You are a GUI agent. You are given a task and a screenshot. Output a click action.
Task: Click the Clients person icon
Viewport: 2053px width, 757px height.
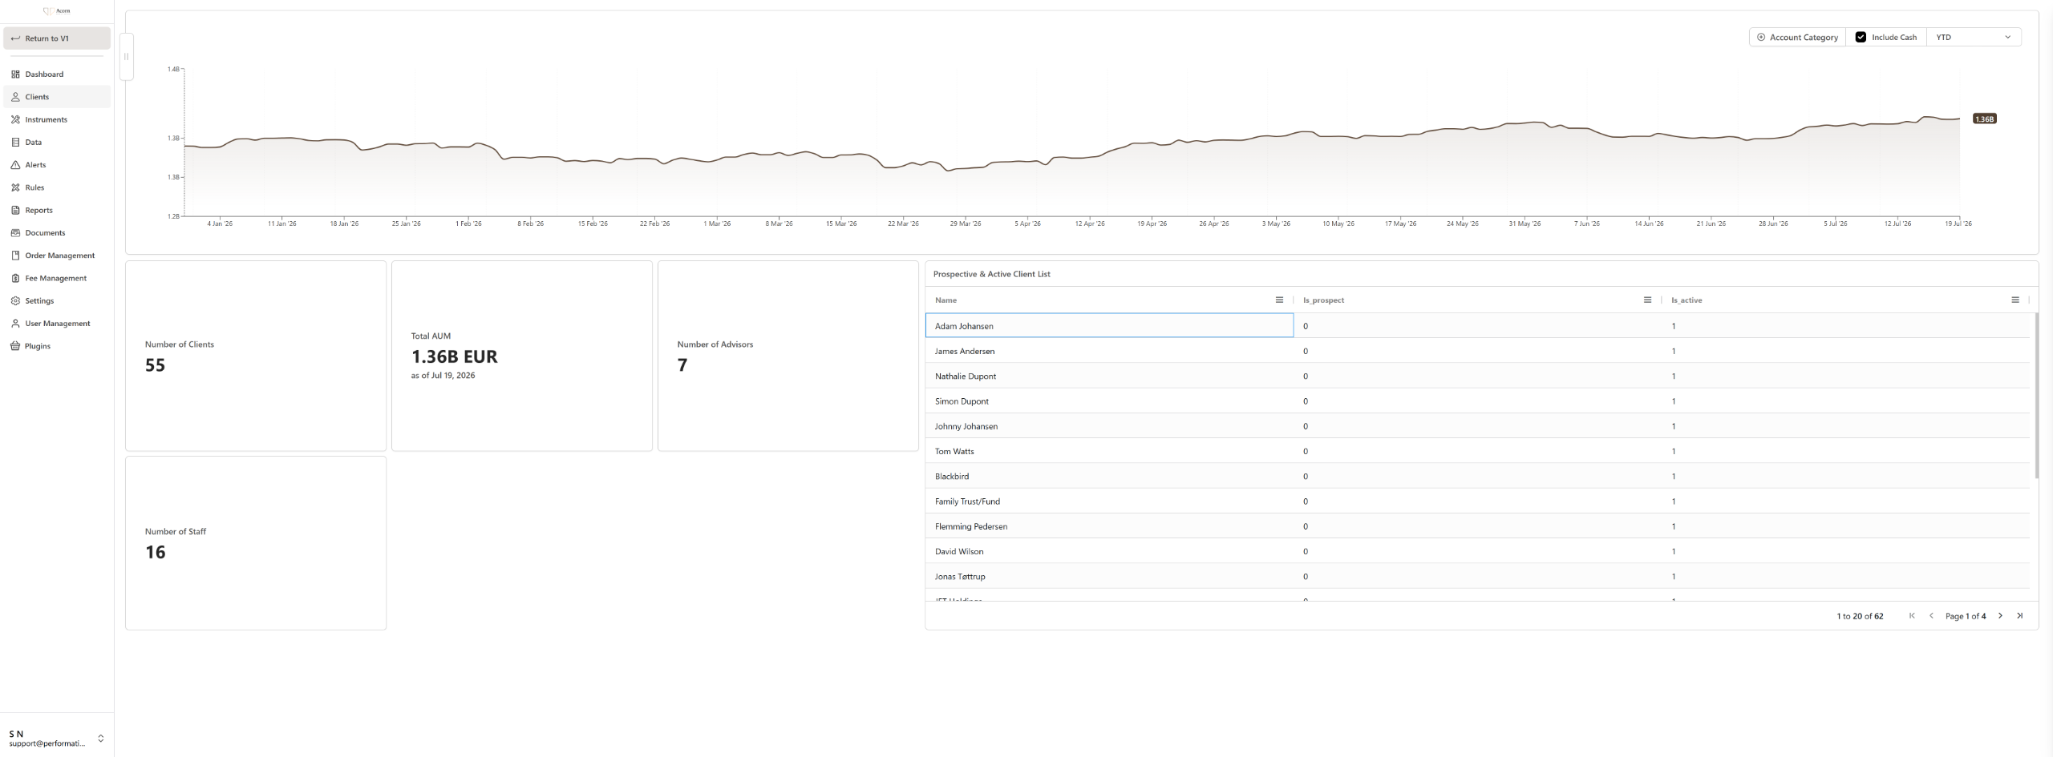(x=15, y=97)
